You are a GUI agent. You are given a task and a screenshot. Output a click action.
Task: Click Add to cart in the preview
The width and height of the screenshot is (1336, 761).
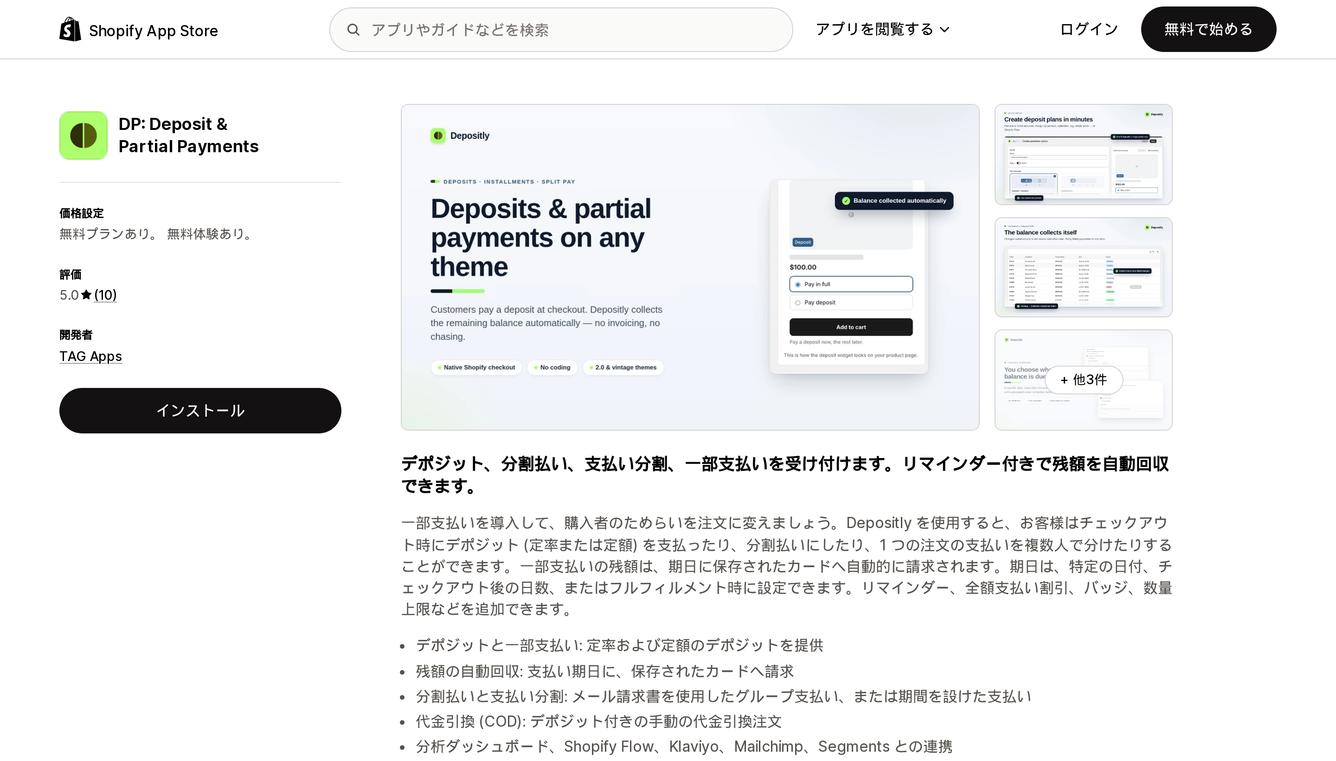pos(851,327)
